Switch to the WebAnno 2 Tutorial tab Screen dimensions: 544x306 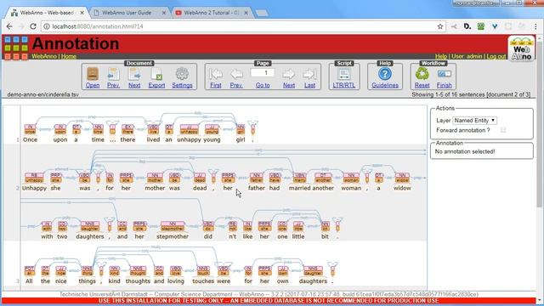[212, 13]
